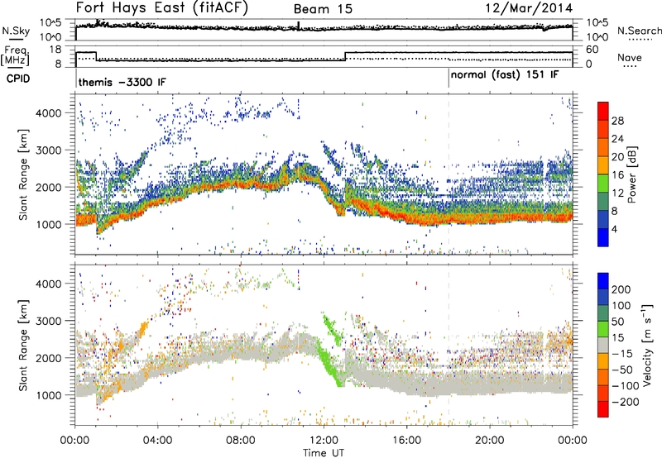Click the gray -15 to 15 velocity segment
This screenshot has height=458, width=662.
point(603,346)
